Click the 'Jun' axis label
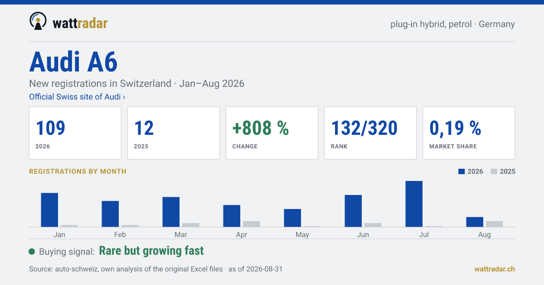This screenshot has height=285, width=544. [x=363, y=234]
